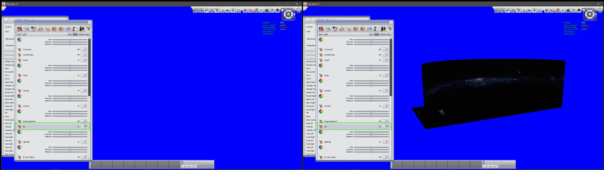Screen dimensions: 604x170
Task: Open the two-people tab in the left panel
Action: (x=82, y=28)
